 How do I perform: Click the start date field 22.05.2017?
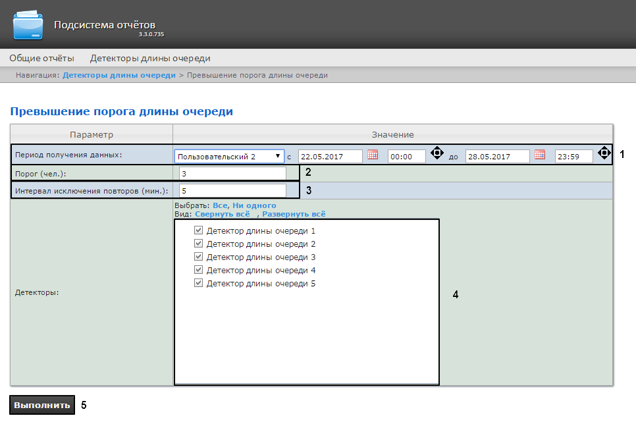point(330,157)
